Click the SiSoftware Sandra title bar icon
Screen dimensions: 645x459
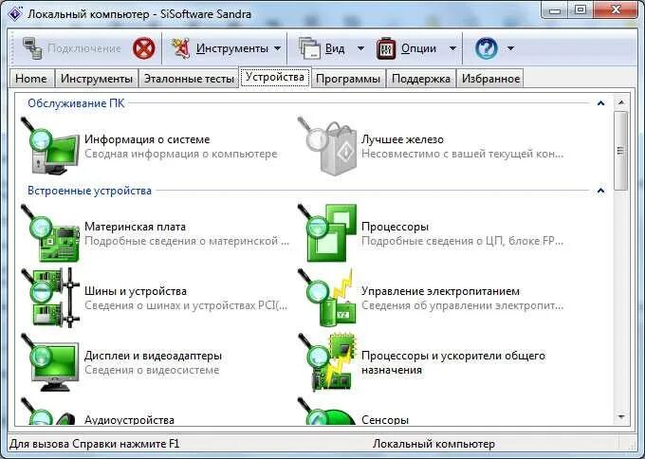pos(15,13)
